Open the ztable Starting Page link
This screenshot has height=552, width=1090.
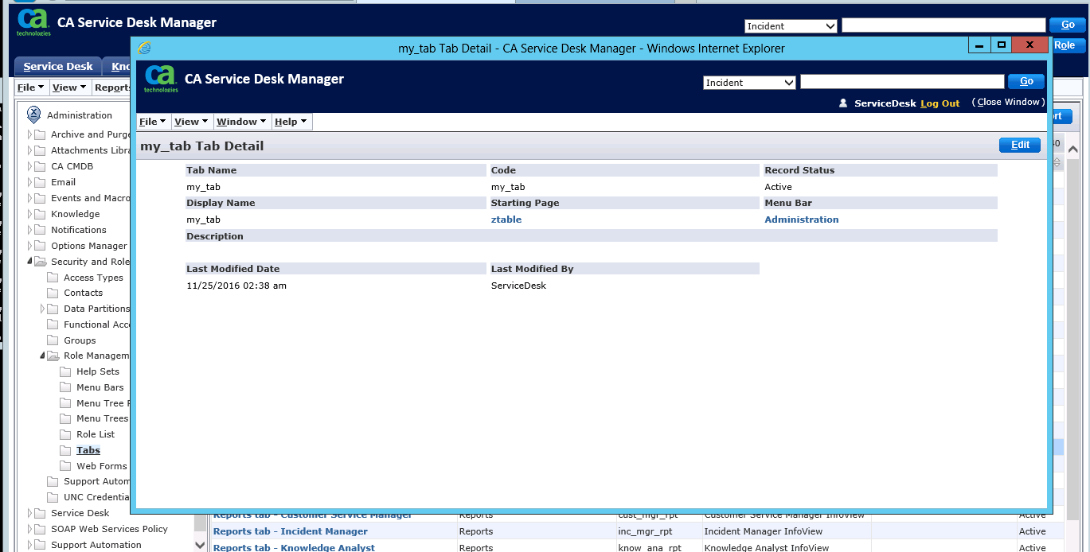click(506, 220)
